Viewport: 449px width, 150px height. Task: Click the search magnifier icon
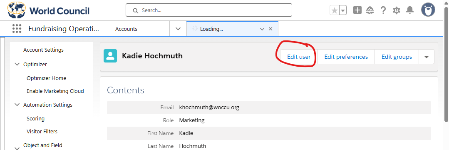[x=135, y=10]
